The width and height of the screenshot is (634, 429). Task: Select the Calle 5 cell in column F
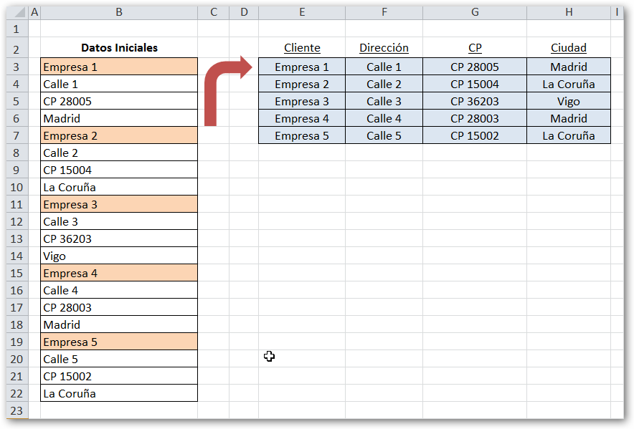[x=384, y=135]
